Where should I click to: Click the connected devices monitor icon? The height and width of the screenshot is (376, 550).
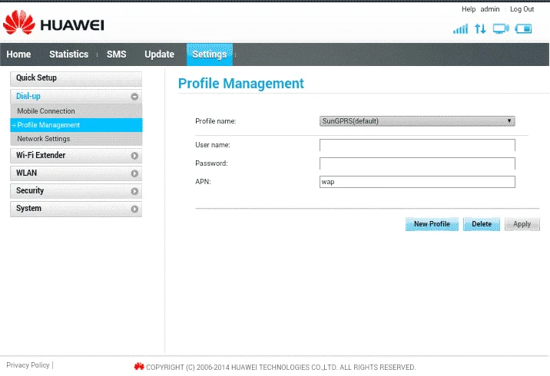pyautogui.click(x=501, y=28)
